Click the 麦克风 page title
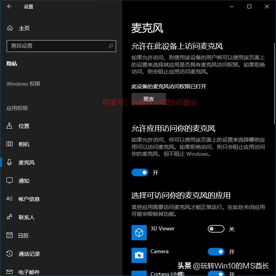 click(148, 28)
